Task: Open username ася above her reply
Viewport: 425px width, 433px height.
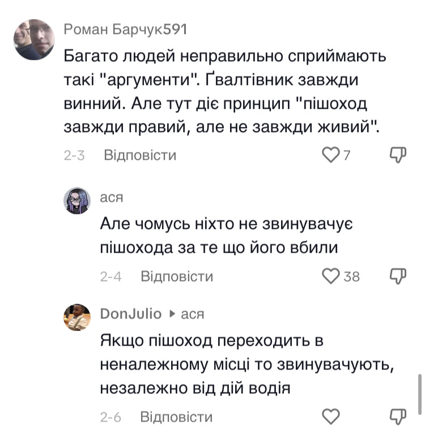Action: click(112, 197)
